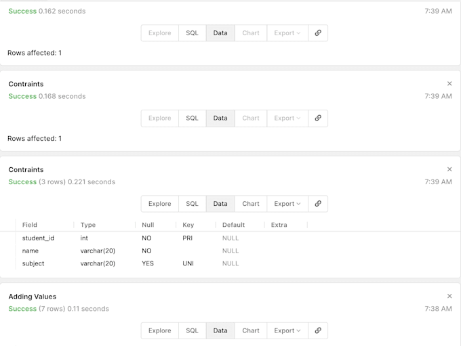
Task: Show SQL view in topmost card
Action: (x=193, y=33)
